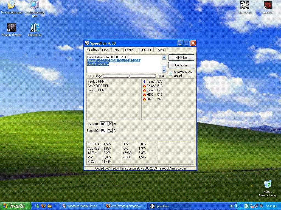Open the Charts tab
The width and height of the screenshot is (281, 210).
160,50
